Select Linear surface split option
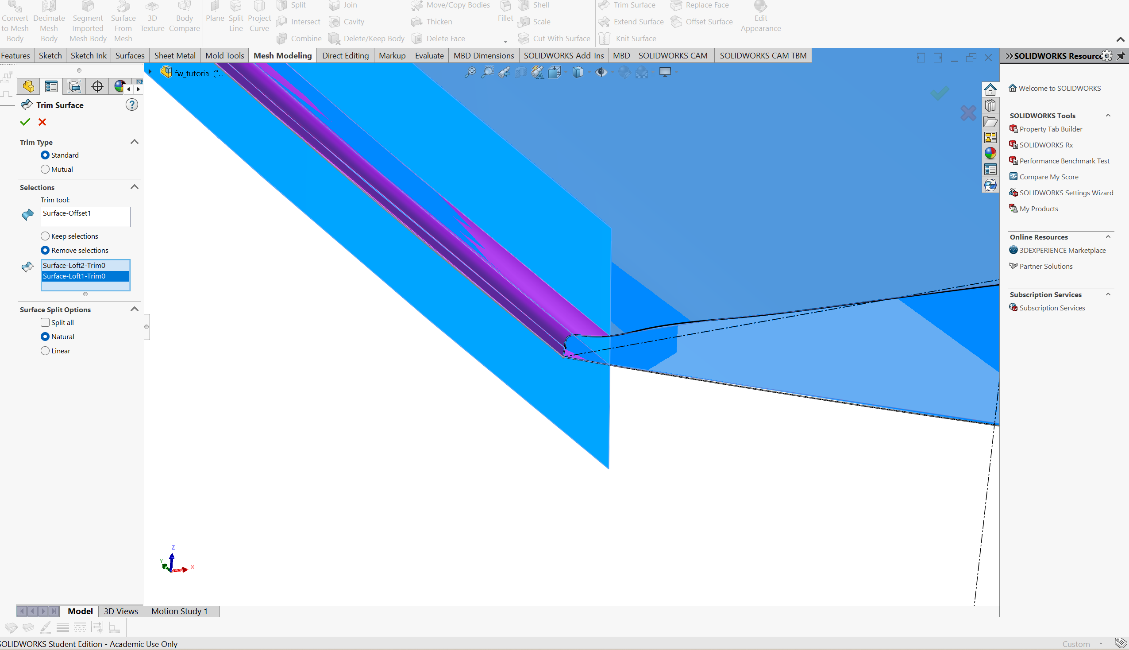 tap(45, 351)
